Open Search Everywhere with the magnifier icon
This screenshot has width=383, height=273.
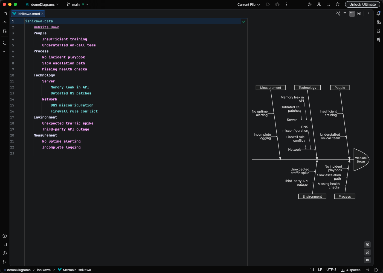coord(328,4)
